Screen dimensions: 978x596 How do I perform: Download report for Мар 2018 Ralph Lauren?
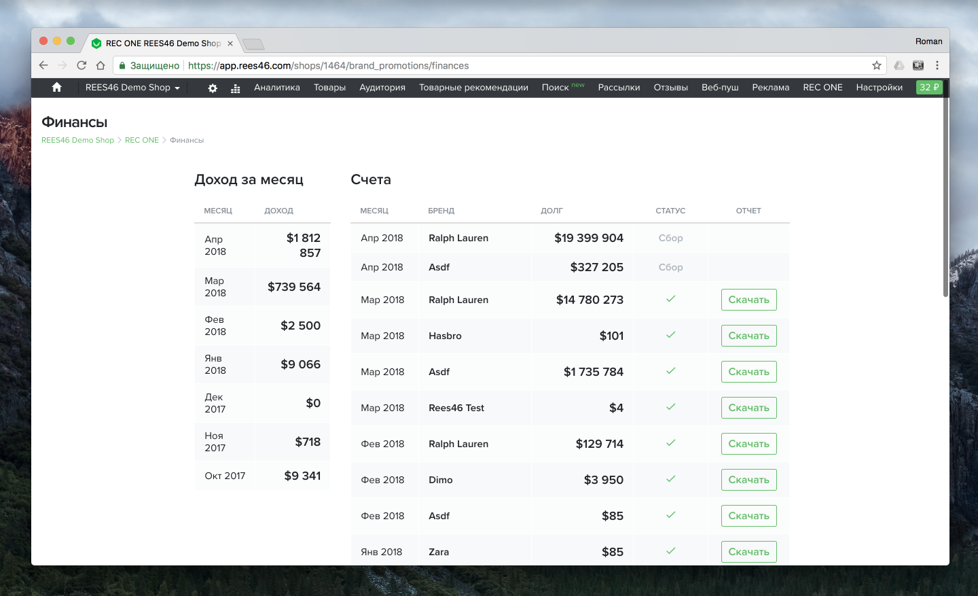[x=748, y=300]
